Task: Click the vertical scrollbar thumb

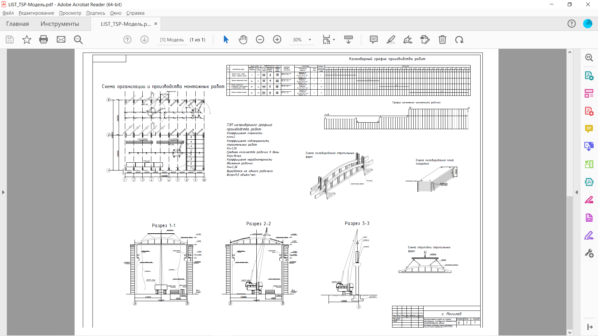Action: coord(570,262)
